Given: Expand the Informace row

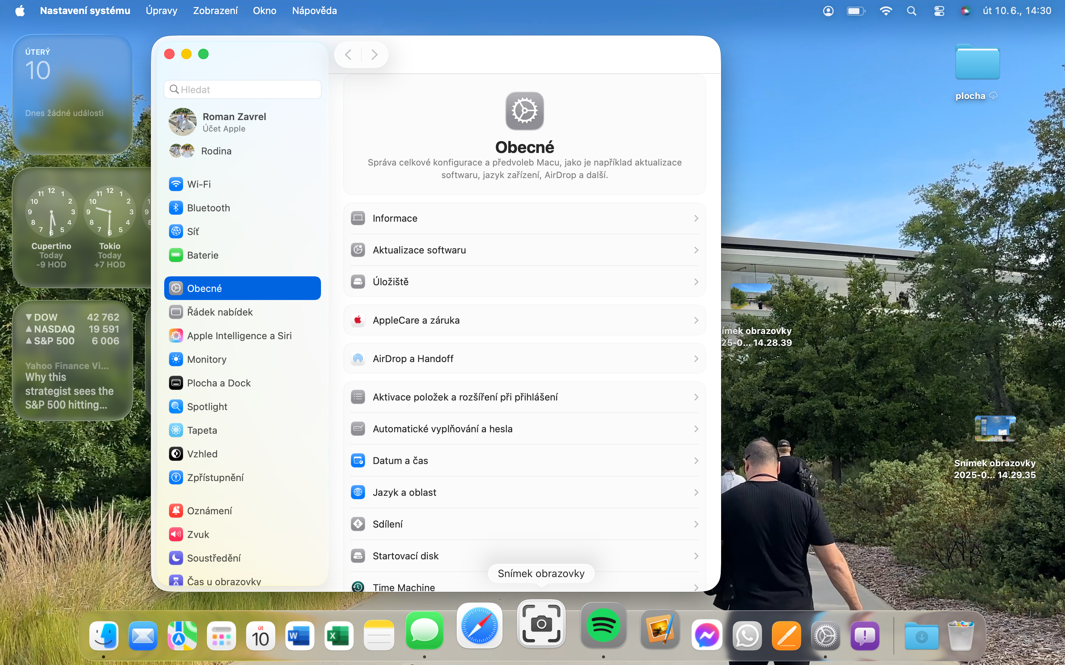Looking at the screenshot, I should 524,218.
